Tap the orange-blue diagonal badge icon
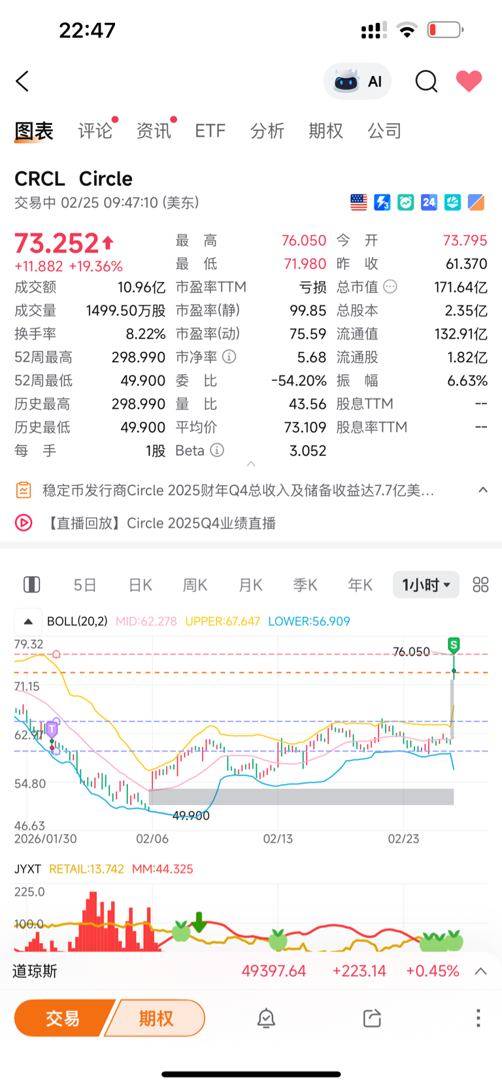 pos(476,203)
